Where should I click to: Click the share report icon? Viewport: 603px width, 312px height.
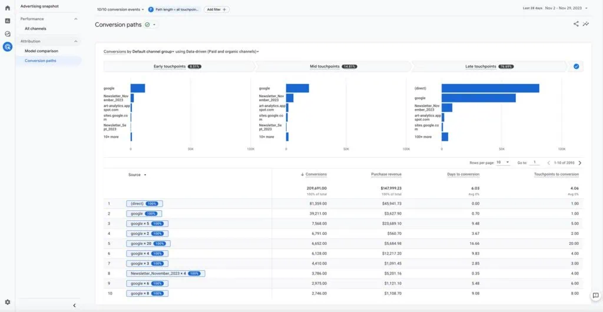click(x=576, y=24)
